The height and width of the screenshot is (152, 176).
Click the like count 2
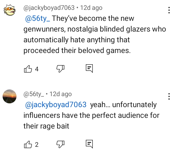[x=37, y=144]
